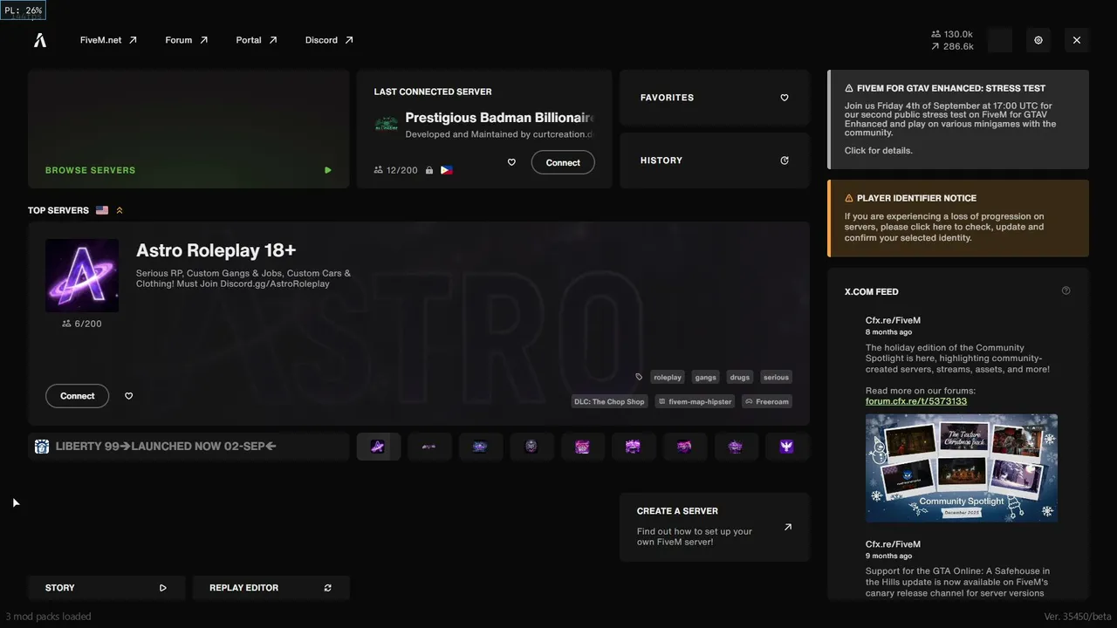Click the fivem-map-hipster badge

pyautogui.click(x=695, y=402)
